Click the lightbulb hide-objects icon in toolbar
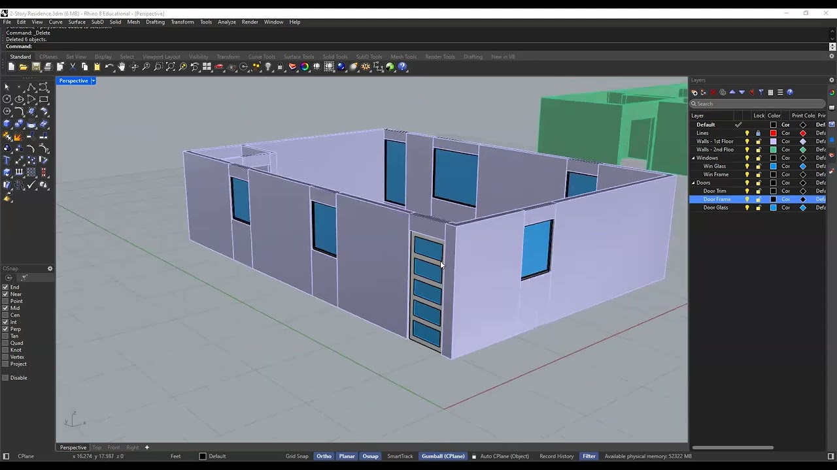This screenshot has height=470, width=837. [268, 67]
